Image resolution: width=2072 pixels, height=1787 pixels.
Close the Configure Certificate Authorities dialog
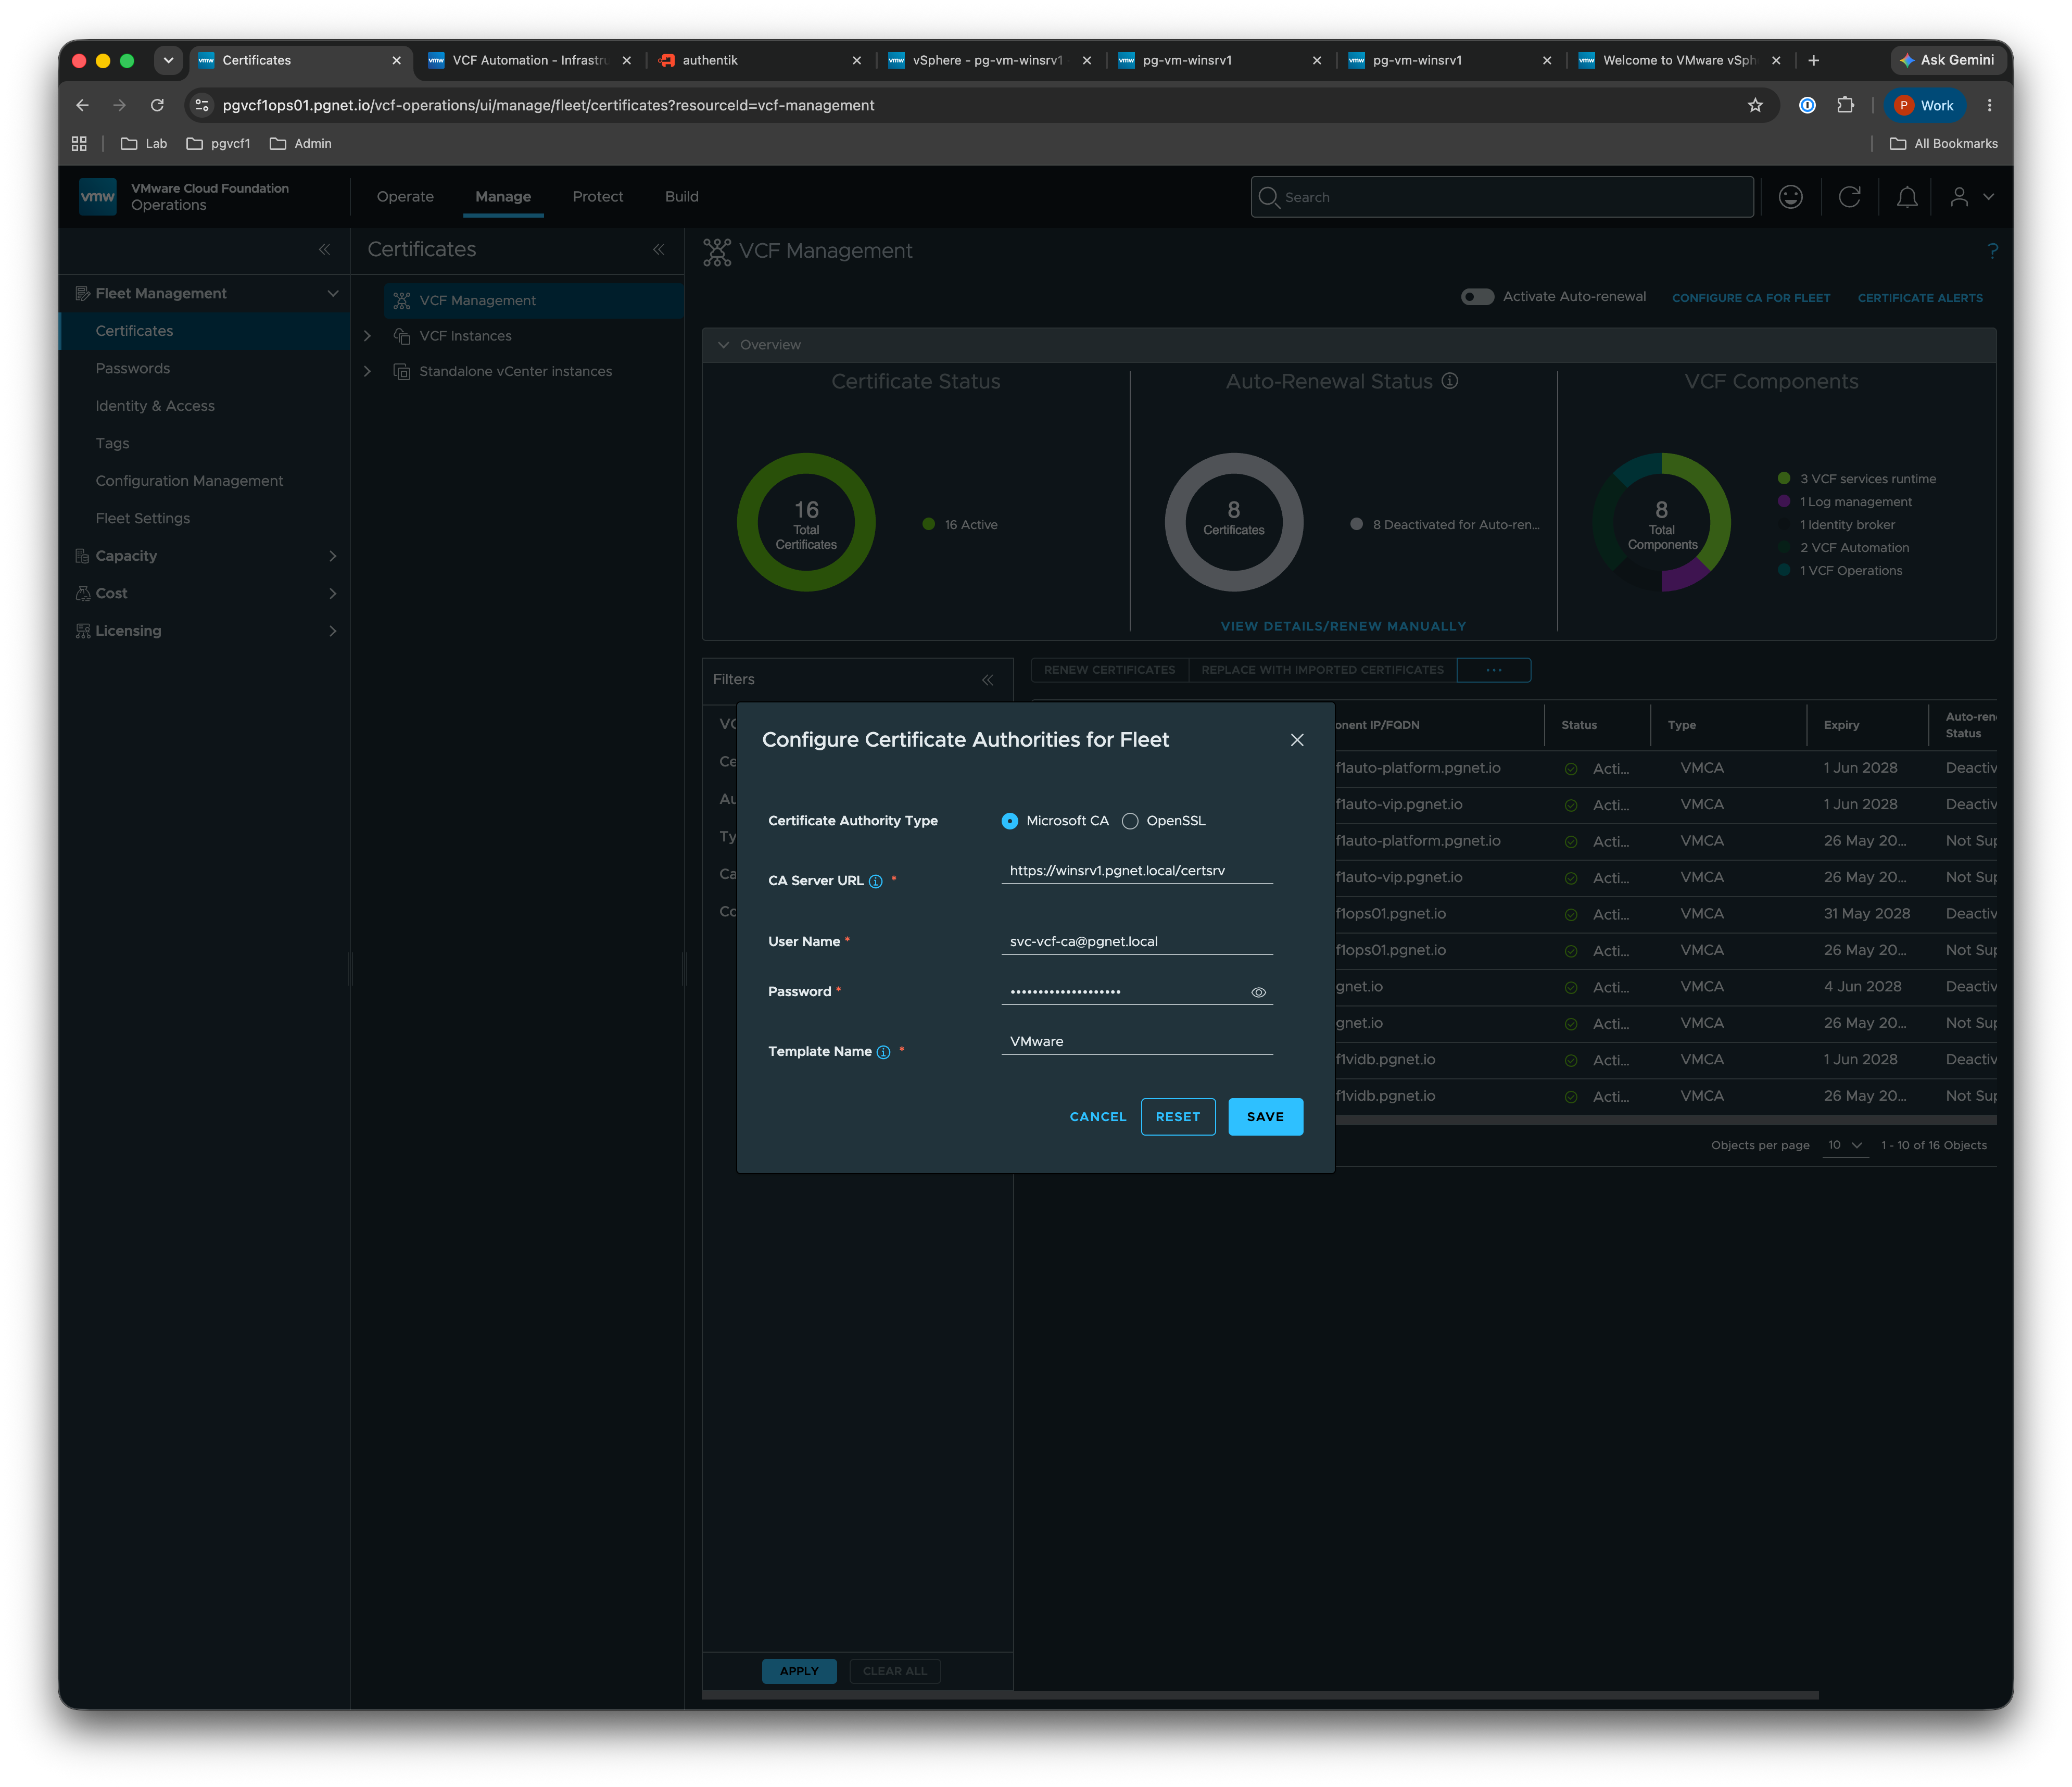point(1297,740)
